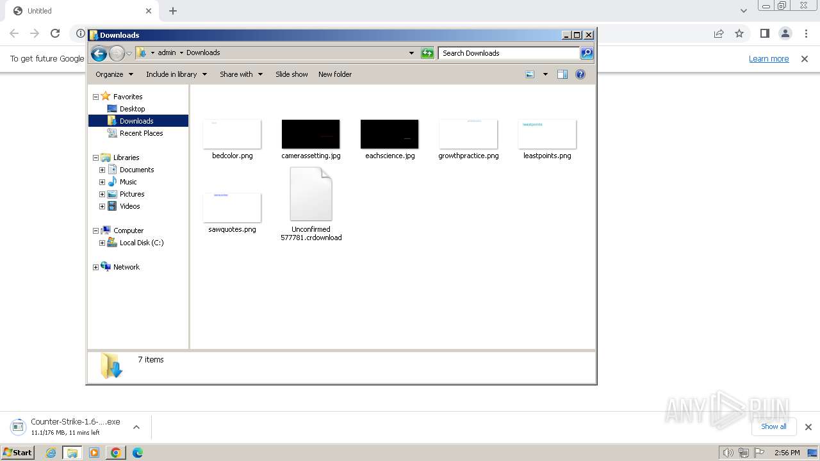Click the Learn more link
820x461 pixels.
click(769, 59)
